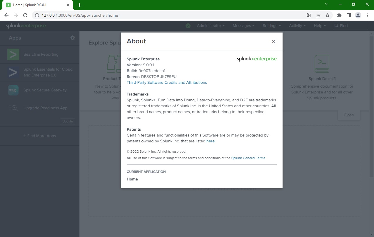Screen dimensions: 374x237
Task: Open the Help dropdown menu
Action: 320,25
